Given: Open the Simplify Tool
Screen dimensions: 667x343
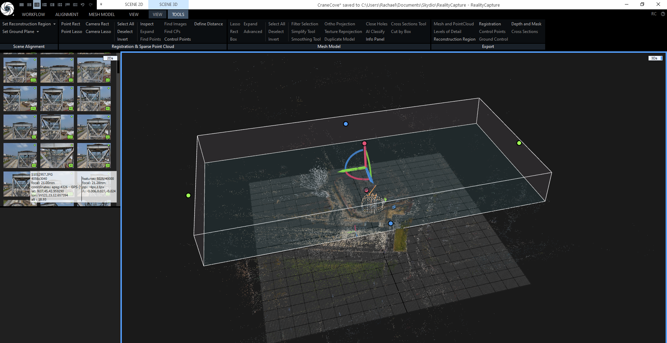Looking at the screenshot, I should (303, 32).
